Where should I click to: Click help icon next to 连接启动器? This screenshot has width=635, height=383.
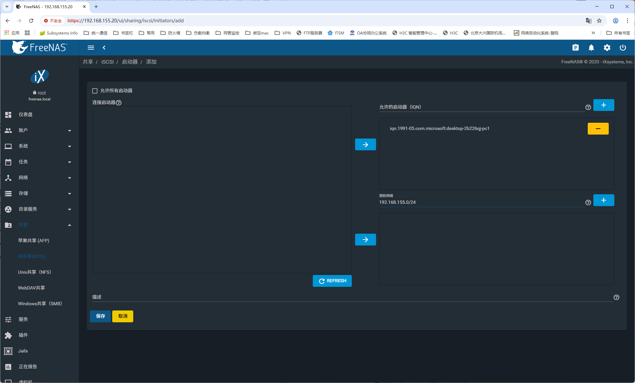point(119,102)
